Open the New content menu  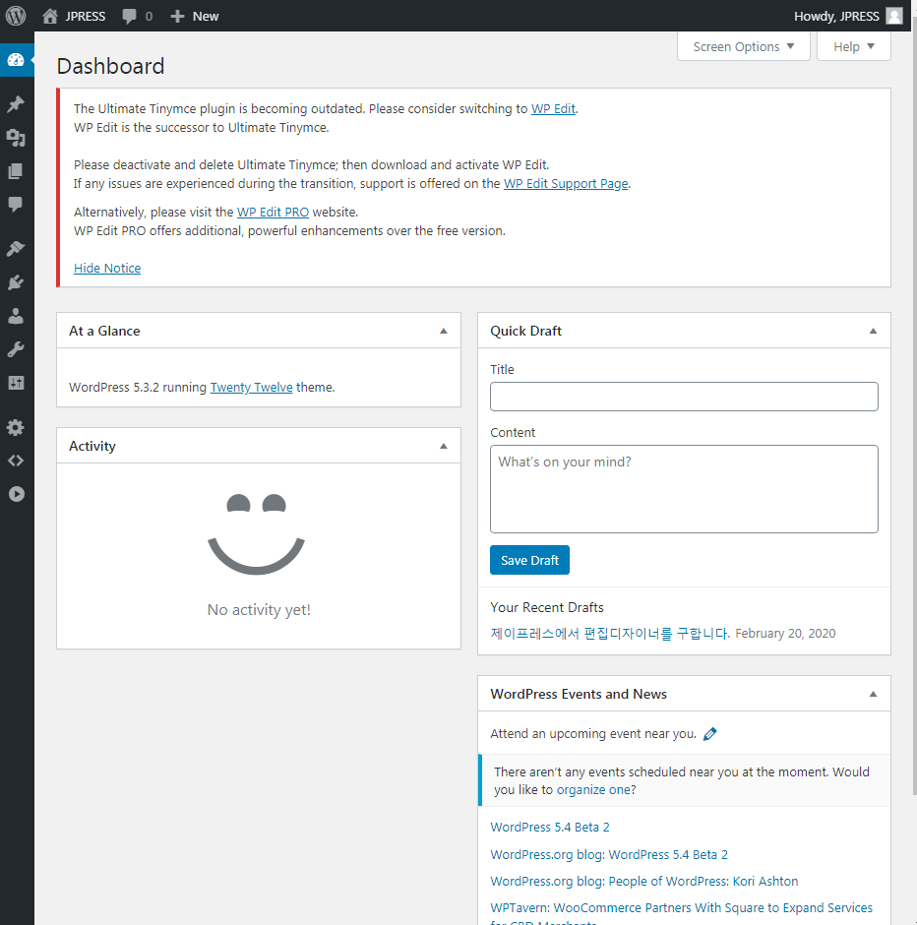[x=195, y=16]
